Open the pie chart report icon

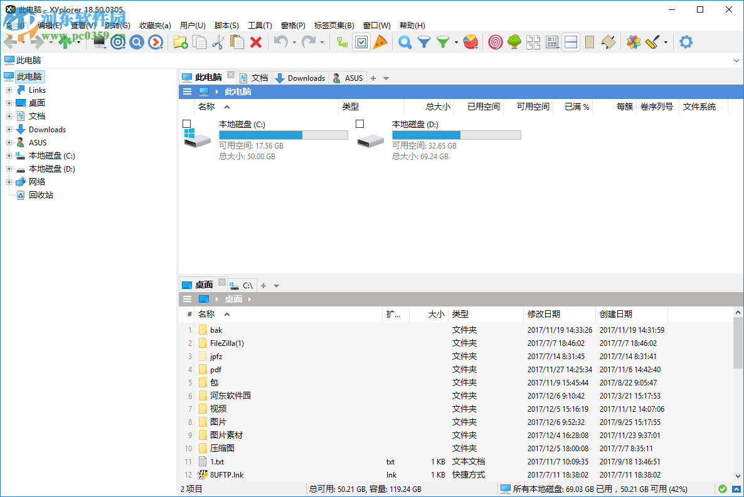(x=471, y=42)
